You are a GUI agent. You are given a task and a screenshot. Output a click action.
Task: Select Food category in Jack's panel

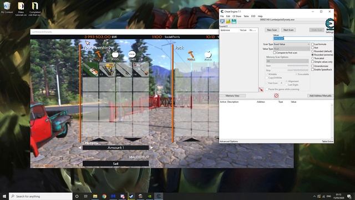pyautogui.click(x=208, y=56)
